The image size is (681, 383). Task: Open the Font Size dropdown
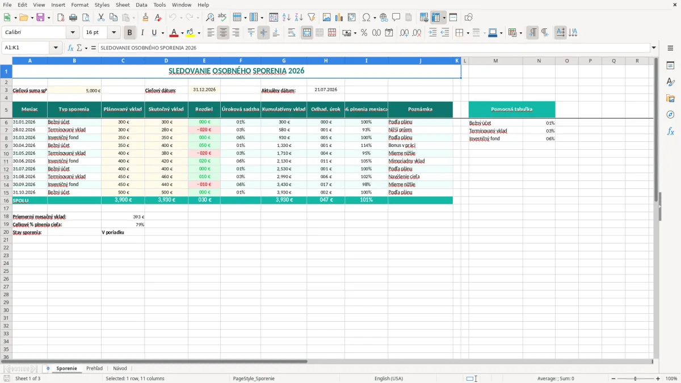point(113,33)
